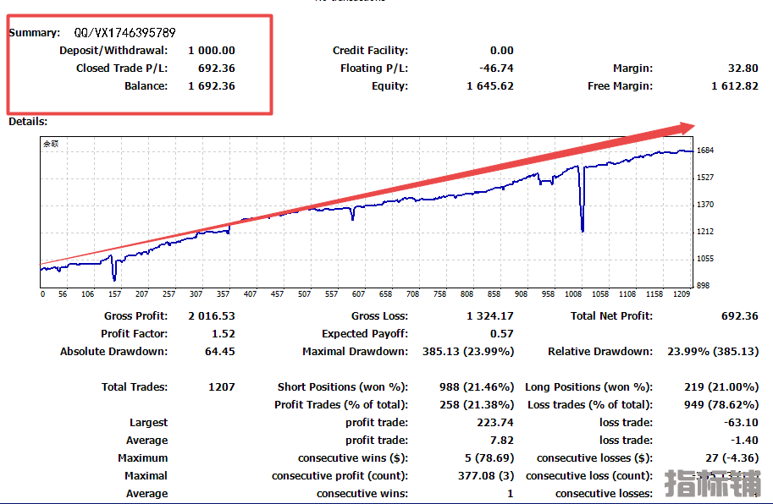
Task: Click the "Summary:" heading text
Action: pyautogui.click(x=35, y=33)
